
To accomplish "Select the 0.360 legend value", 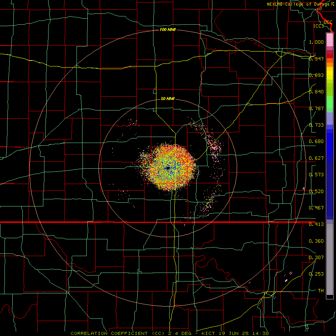I will click(316, 241).
